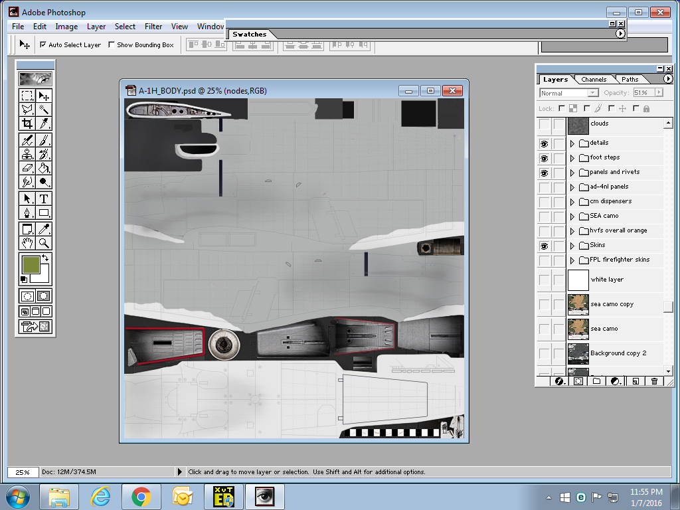Expand the details layer set
The width and height of the screenshot is (680, 510).
572,143
